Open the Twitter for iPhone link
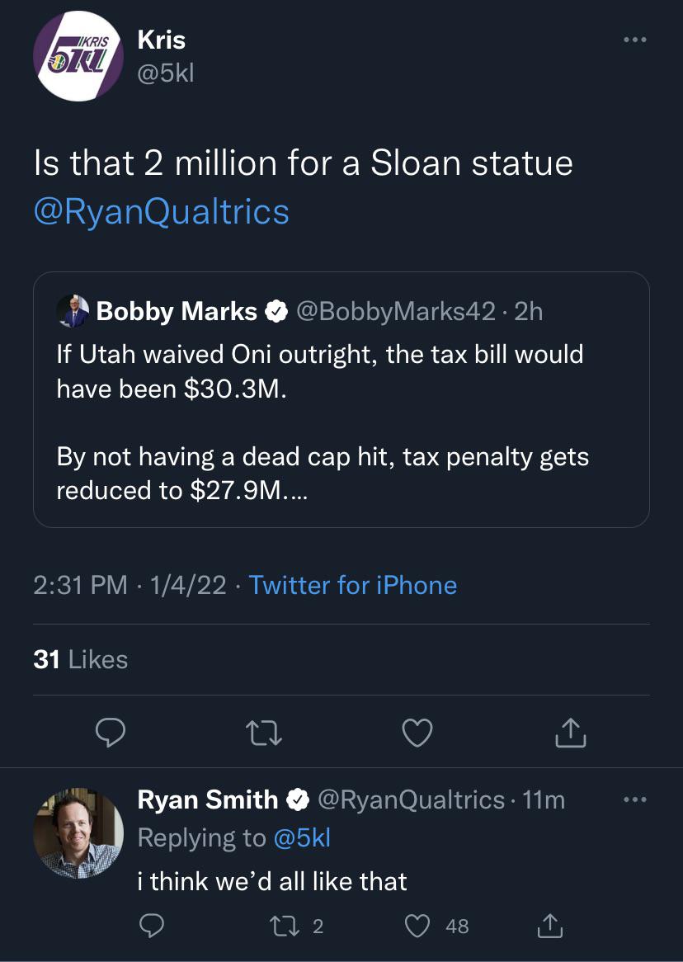This screenshot has width=683, height=962. click(353, 585)
